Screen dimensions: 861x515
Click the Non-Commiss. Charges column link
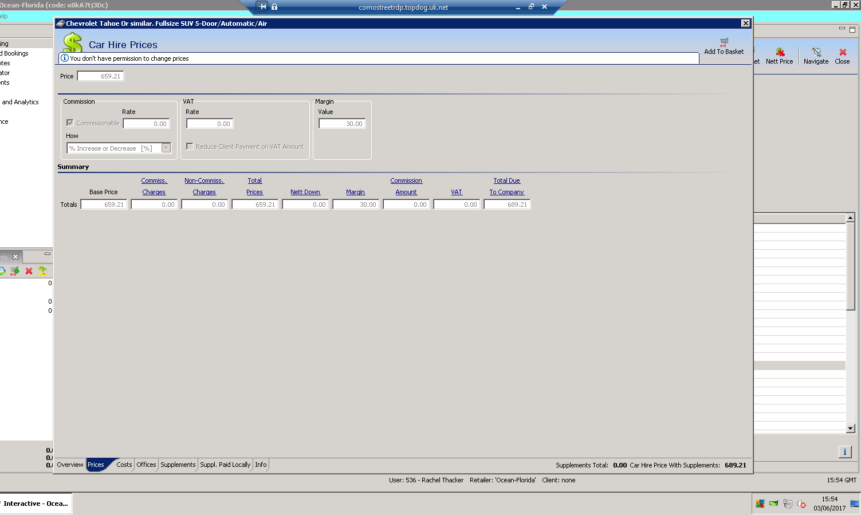205,186
